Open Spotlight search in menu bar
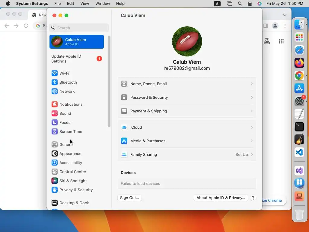 (240, 4)
